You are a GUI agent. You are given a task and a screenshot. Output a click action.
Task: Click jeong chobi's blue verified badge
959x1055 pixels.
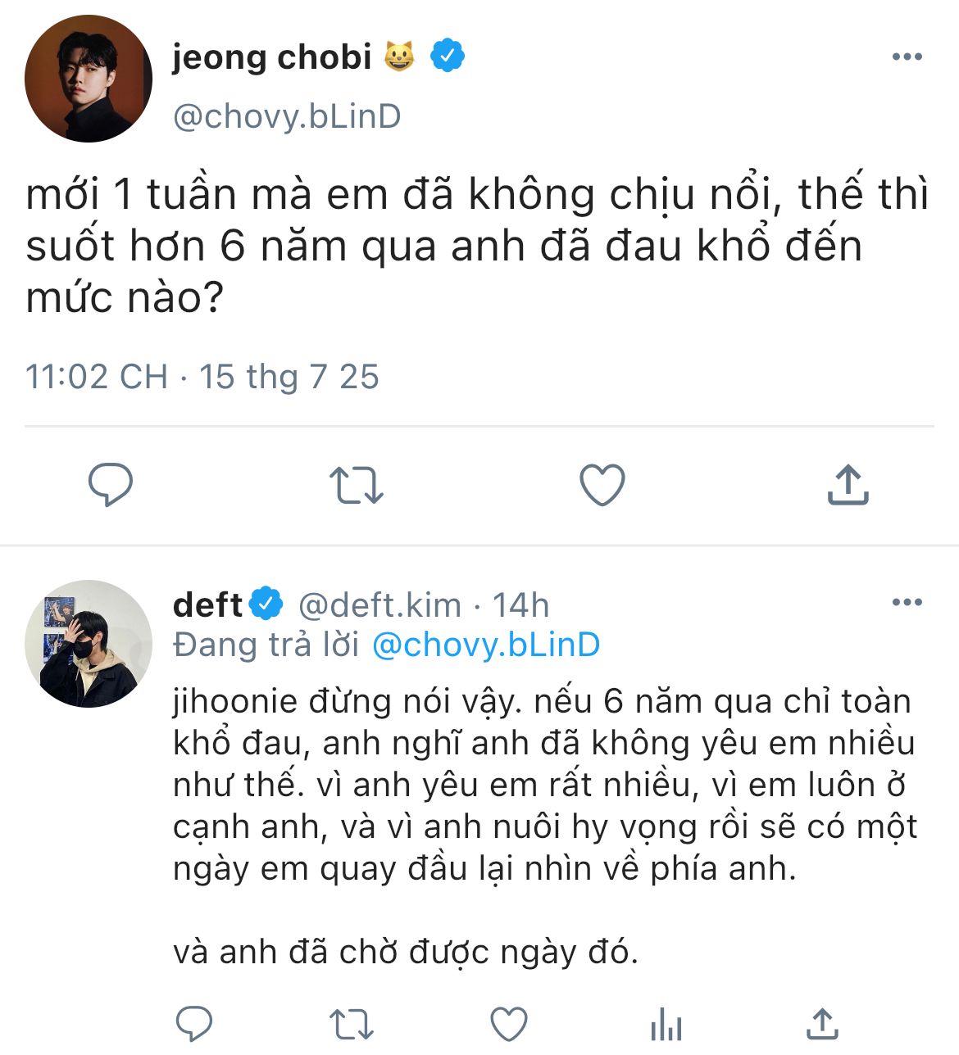pos(448,56)
